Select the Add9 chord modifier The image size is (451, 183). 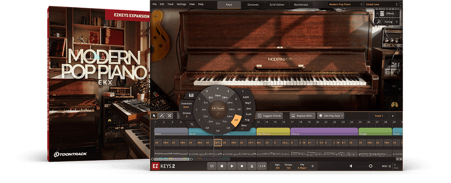246,97
